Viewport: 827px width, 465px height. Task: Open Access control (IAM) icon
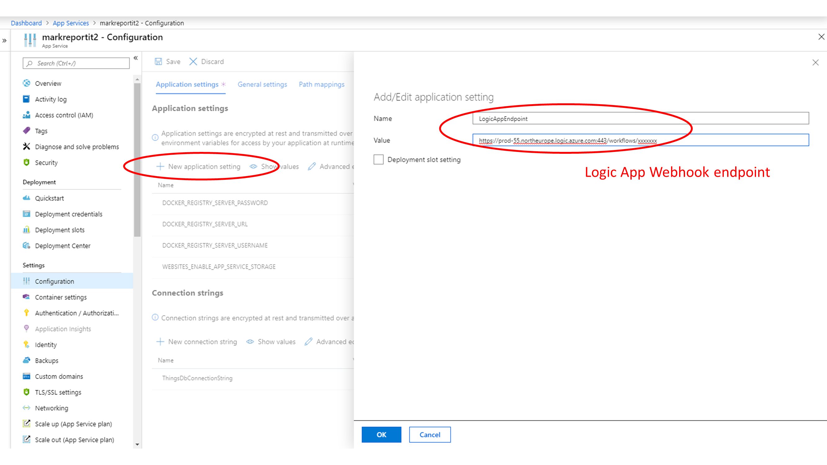26,115
